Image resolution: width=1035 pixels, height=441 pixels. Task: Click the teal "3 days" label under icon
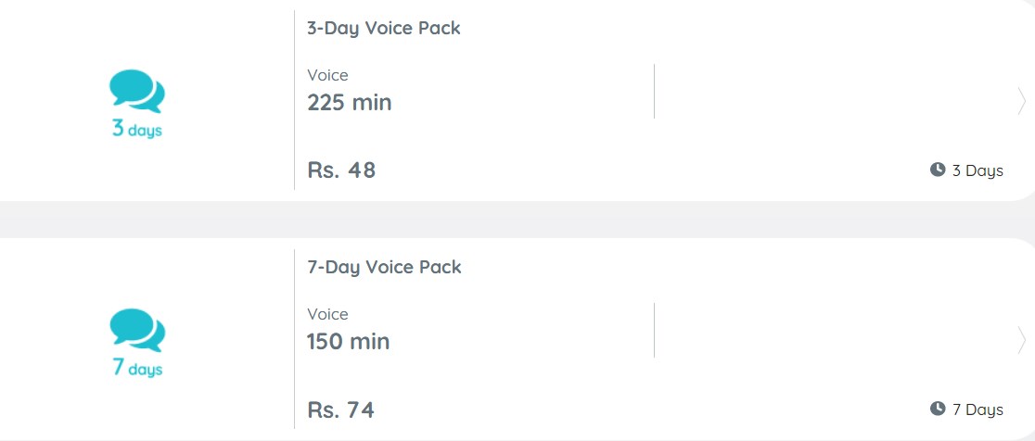(x=136, y=129)
